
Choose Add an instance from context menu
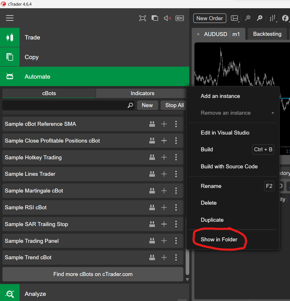[233, 96]
